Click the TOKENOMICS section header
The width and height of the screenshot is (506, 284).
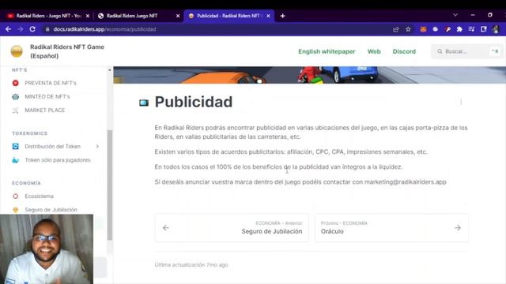tap(30, 133)
